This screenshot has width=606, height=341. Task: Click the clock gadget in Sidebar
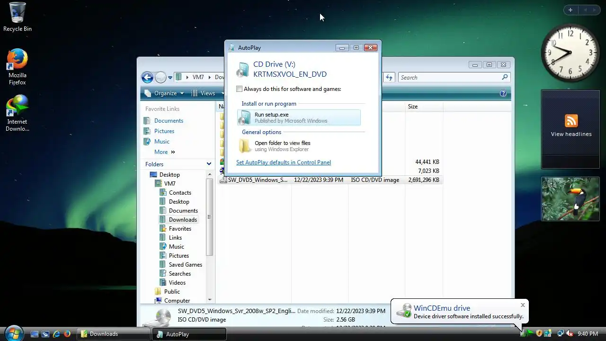570,53
